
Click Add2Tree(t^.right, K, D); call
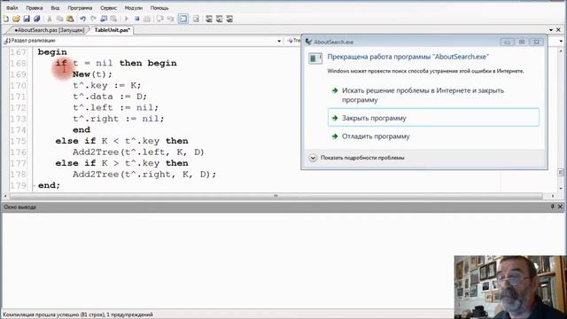pos(144,175)
